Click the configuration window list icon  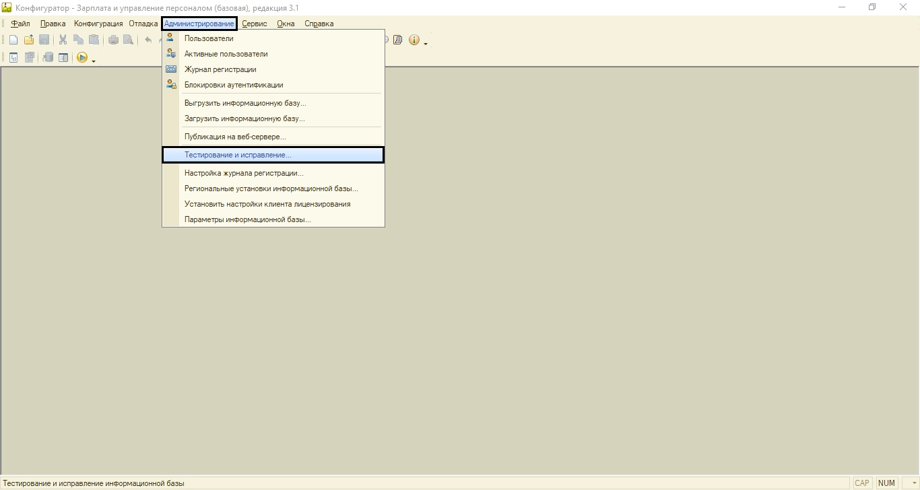[63, 58]
